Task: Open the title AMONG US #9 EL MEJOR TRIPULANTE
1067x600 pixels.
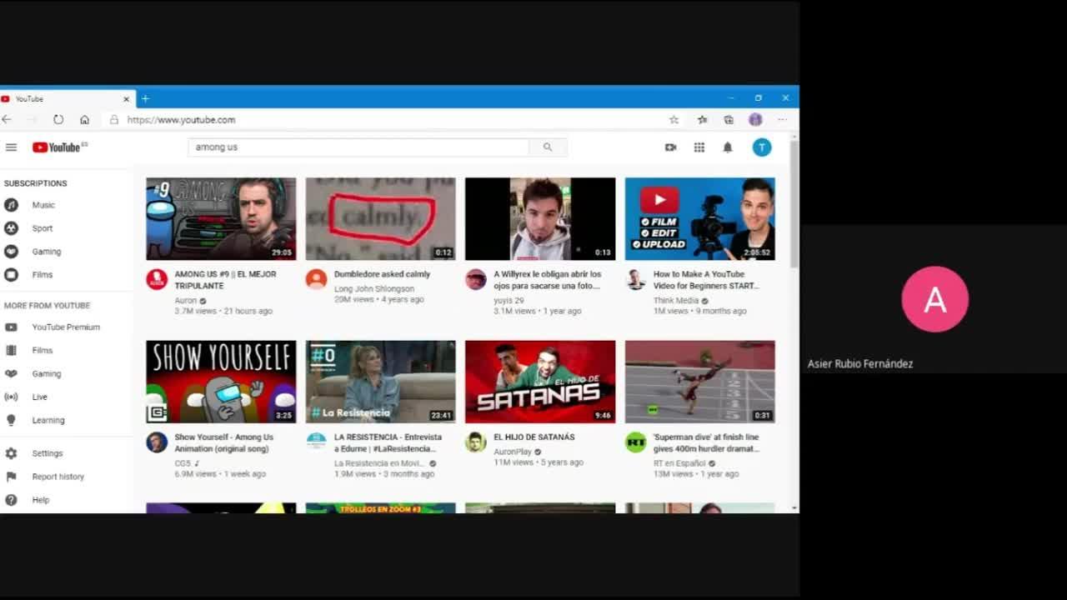Action: pos(225,280)
